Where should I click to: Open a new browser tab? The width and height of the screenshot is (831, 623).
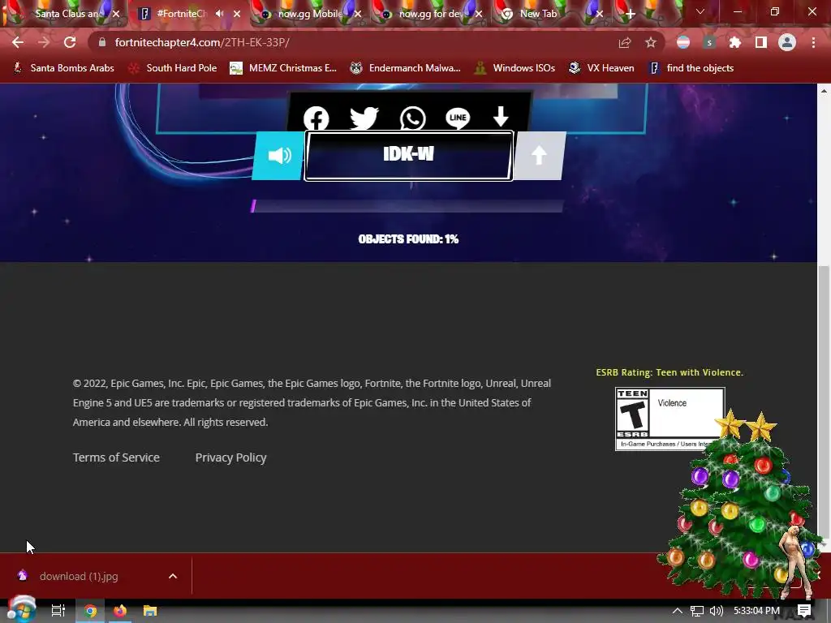[630, 15]
